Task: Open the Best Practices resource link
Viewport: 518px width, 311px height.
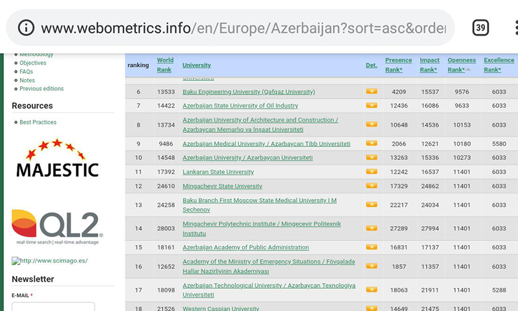Action: click(38, 122)
